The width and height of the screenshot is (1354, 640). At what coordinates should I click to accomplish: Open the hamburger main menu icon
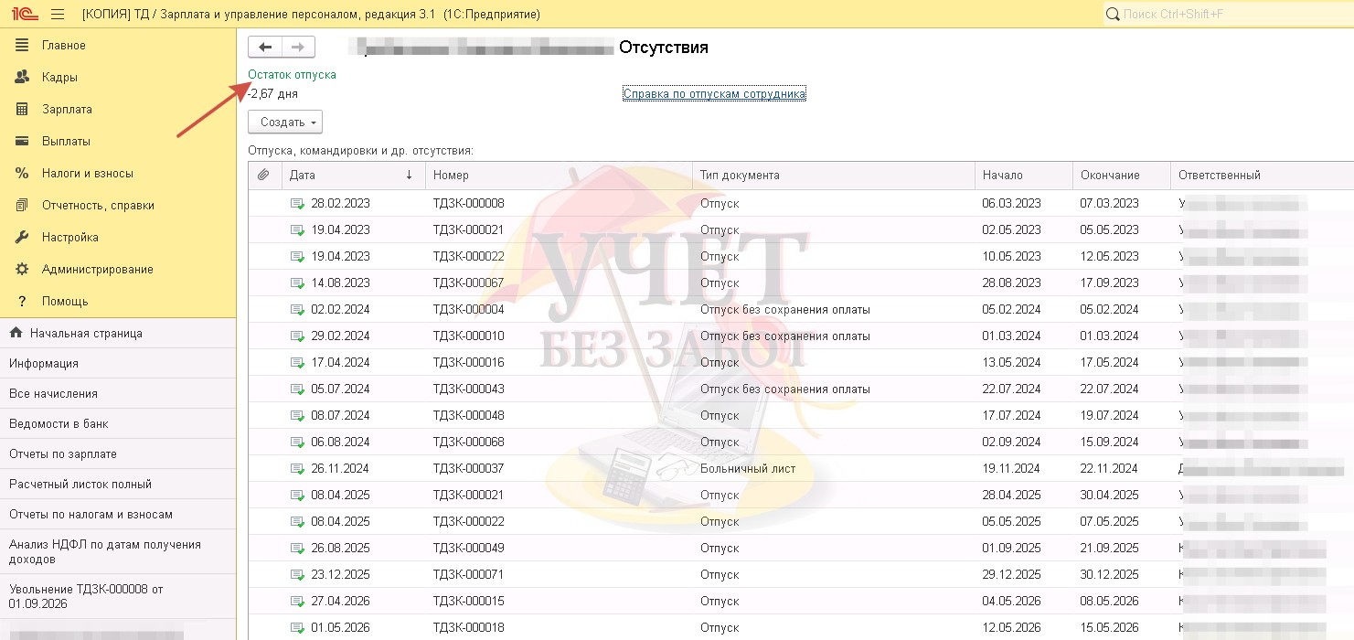(58, 15)
